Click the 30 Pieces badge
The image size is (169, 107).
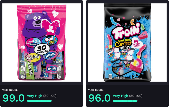[42, 49]
